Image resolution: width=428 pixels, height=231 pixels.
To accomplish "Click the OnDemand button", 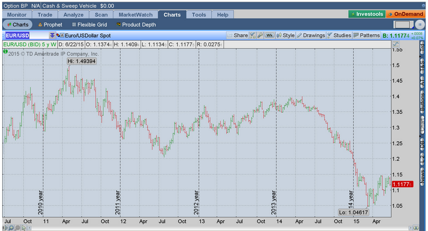I will click(406, 14).
